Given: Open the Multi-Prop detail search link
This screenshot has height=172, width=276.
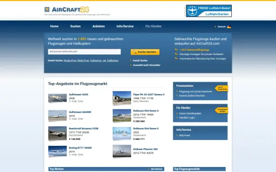Looking at the screenshot, I should tap(83, 61).
